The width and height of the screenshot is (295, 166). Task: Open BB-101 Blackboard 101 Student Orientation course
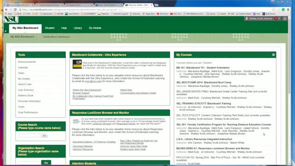click(203, 68)
